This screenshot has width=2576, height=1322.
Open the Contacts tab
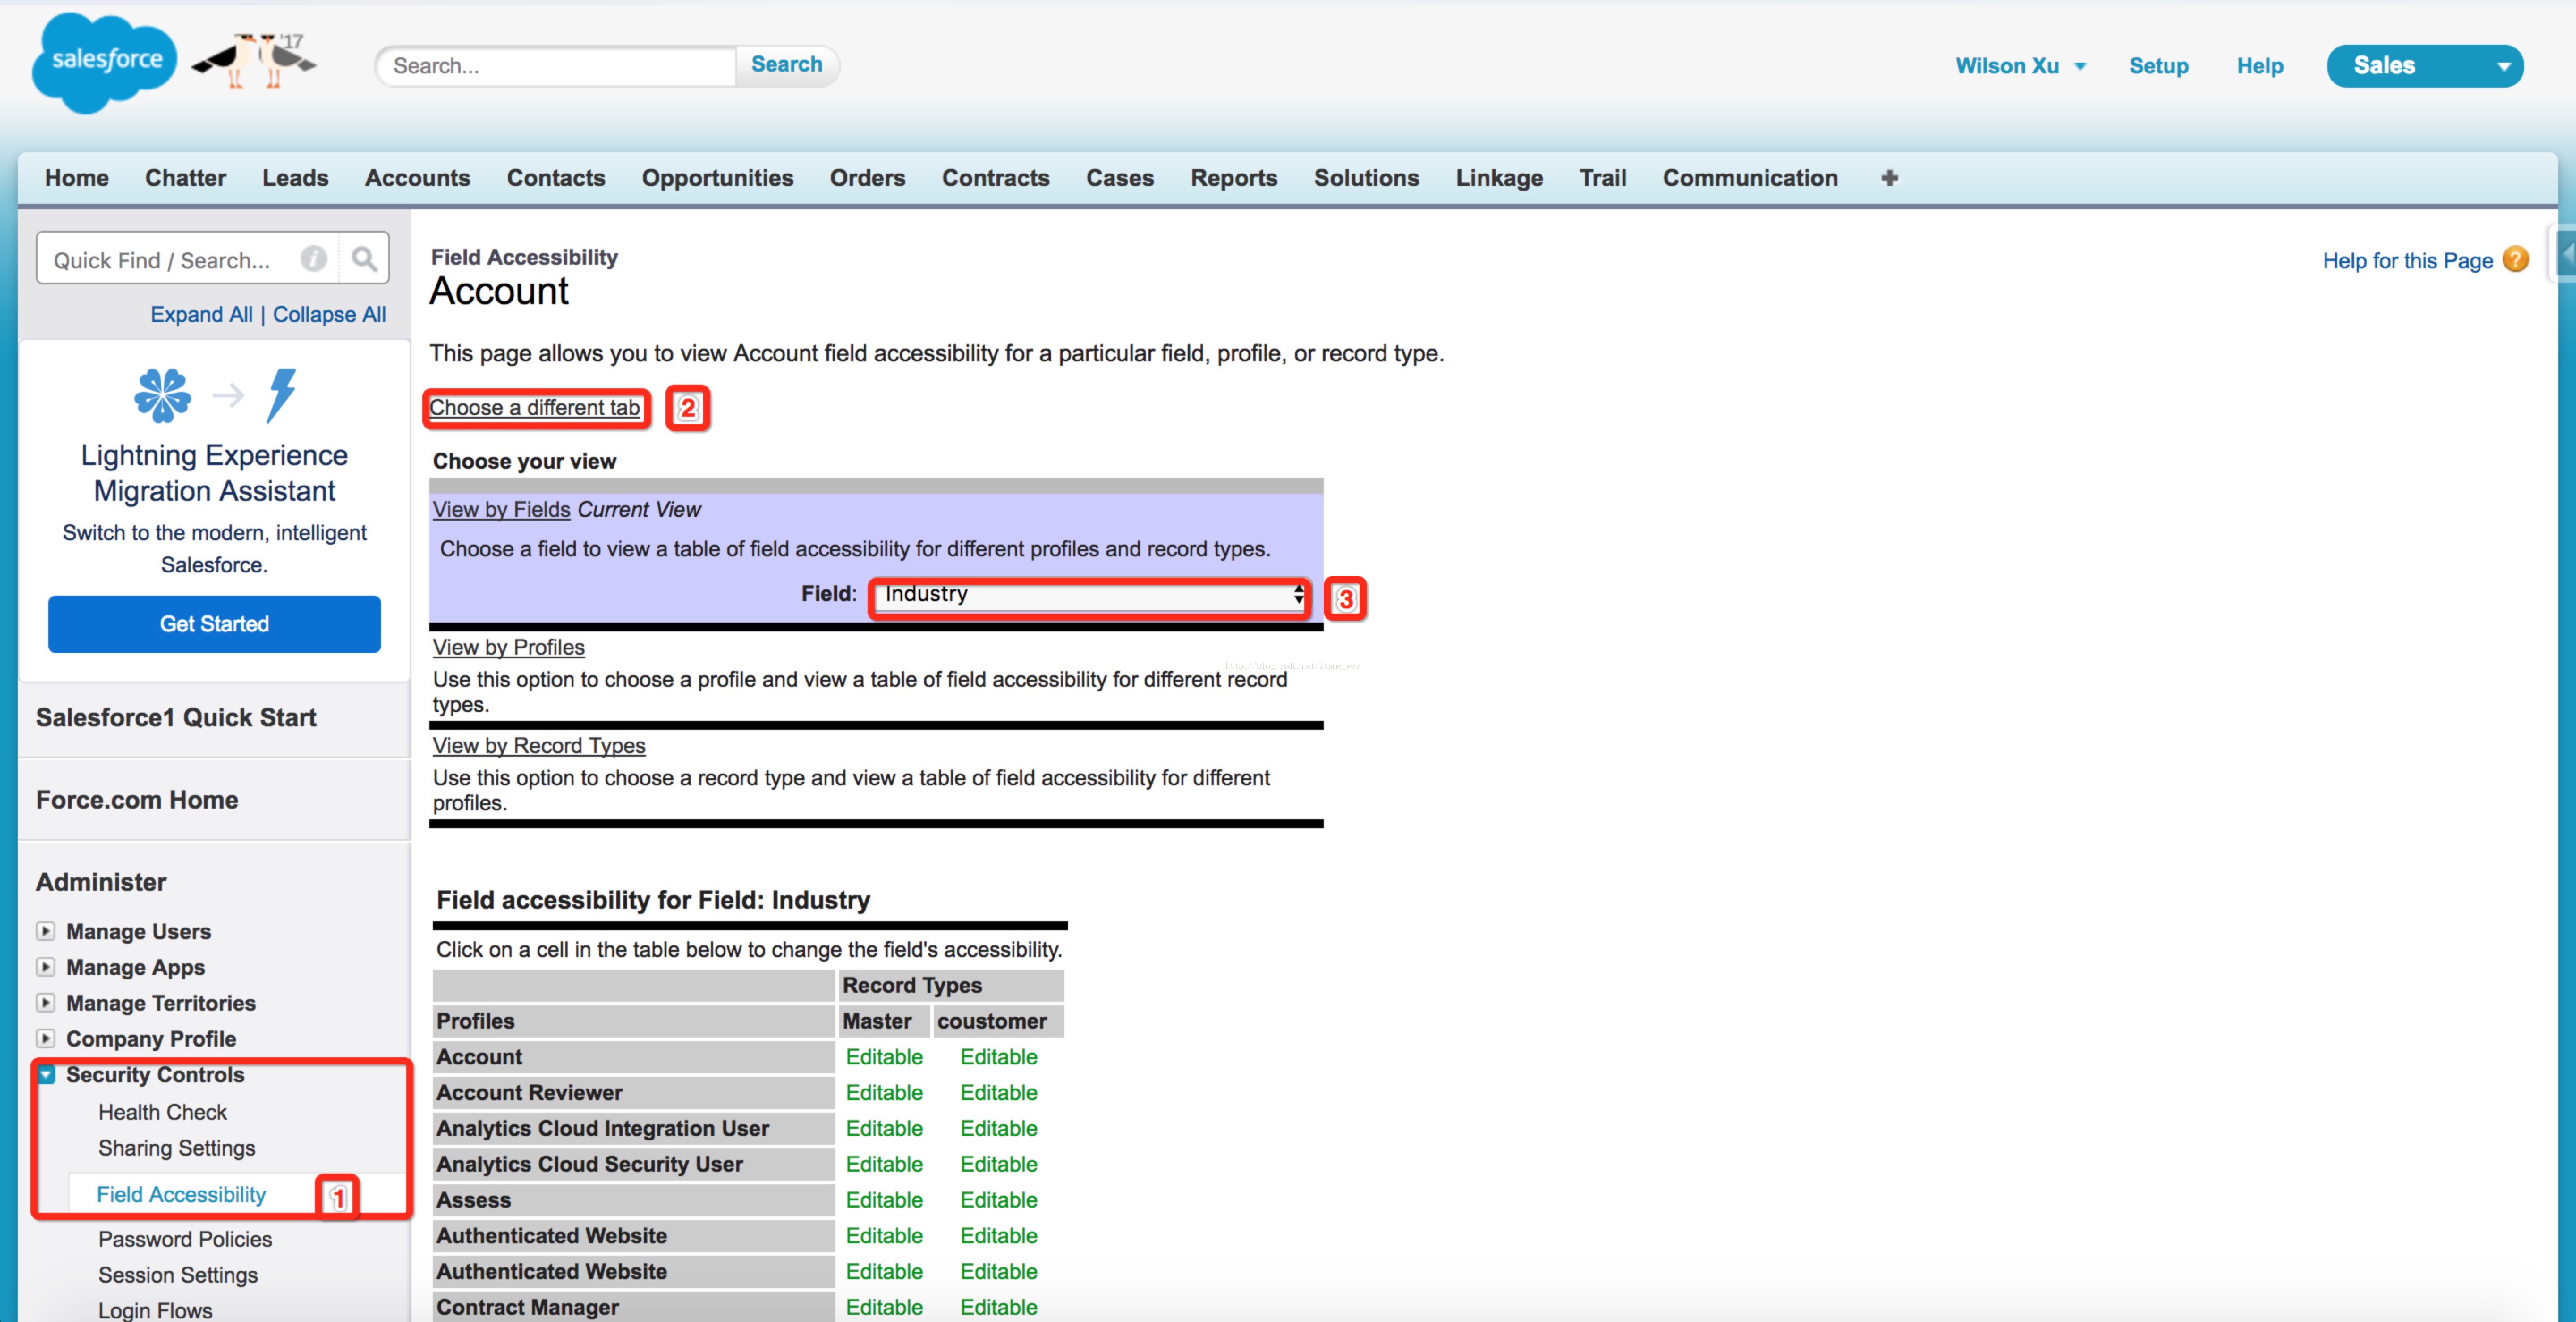point(556,178)
